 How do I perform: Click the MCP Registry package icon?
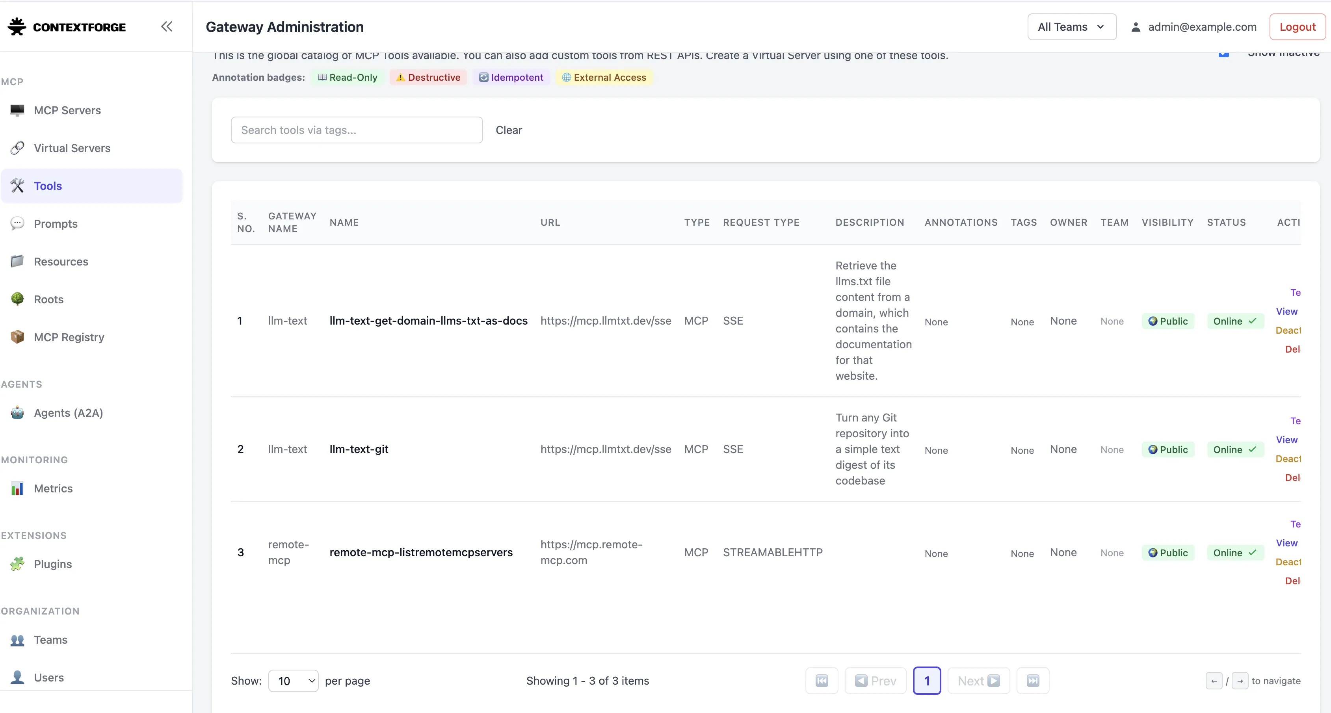tap(17, 337)
